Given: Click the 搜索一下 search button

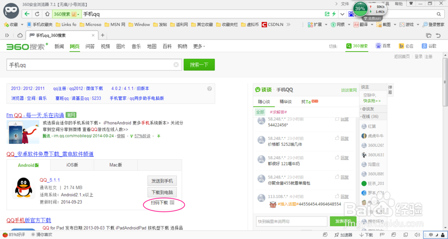Looking at the screenshot, I should pyautogui.click(x=199, y=65).
